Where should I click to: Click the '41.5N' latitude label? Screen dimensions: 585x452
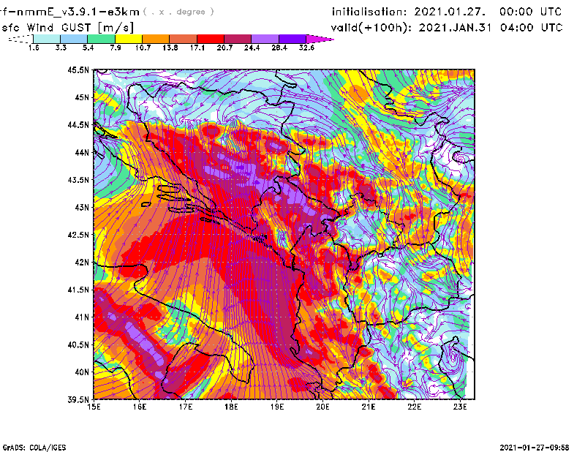[78, 290]
